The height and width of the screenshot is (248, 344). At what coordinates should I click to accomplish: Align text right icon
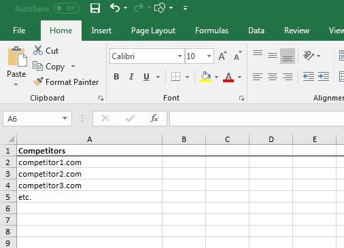pos(288,77)
